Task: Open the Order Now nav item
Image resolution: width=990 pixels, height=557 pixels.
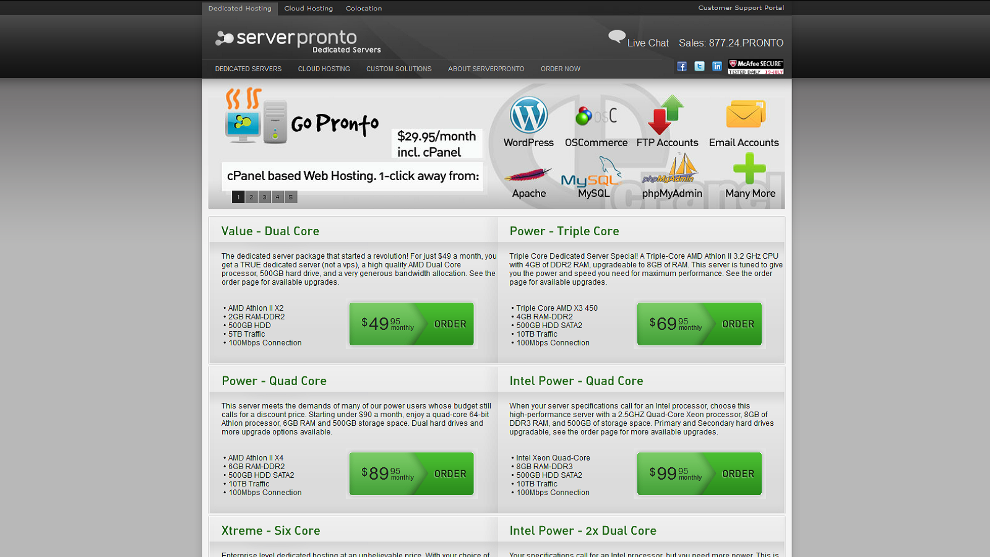Action: [x=561, y=69]
